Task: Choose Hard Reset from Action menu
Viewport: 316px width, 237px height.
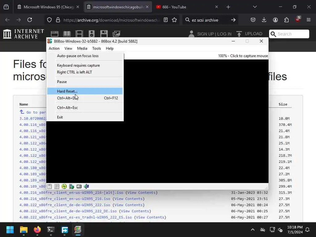Action: 85,91
